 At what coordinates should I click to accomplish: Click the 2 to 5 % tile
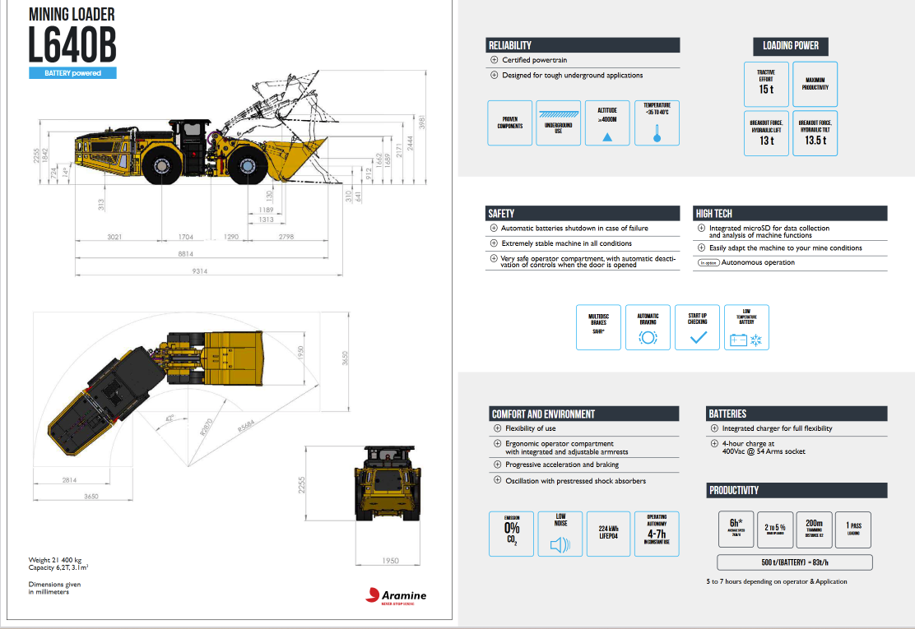(x=775, y=530)
